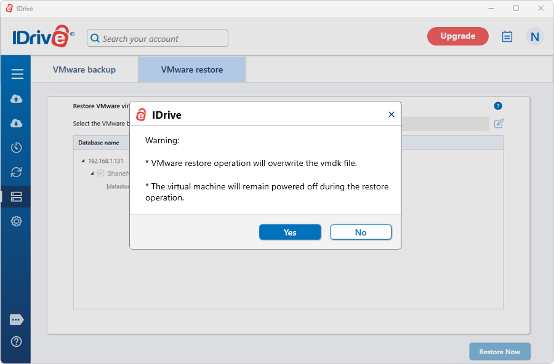
Task: Collapse the 192.168.1.131 tree node
Action: pyautogui.click(x=83, y=161)
